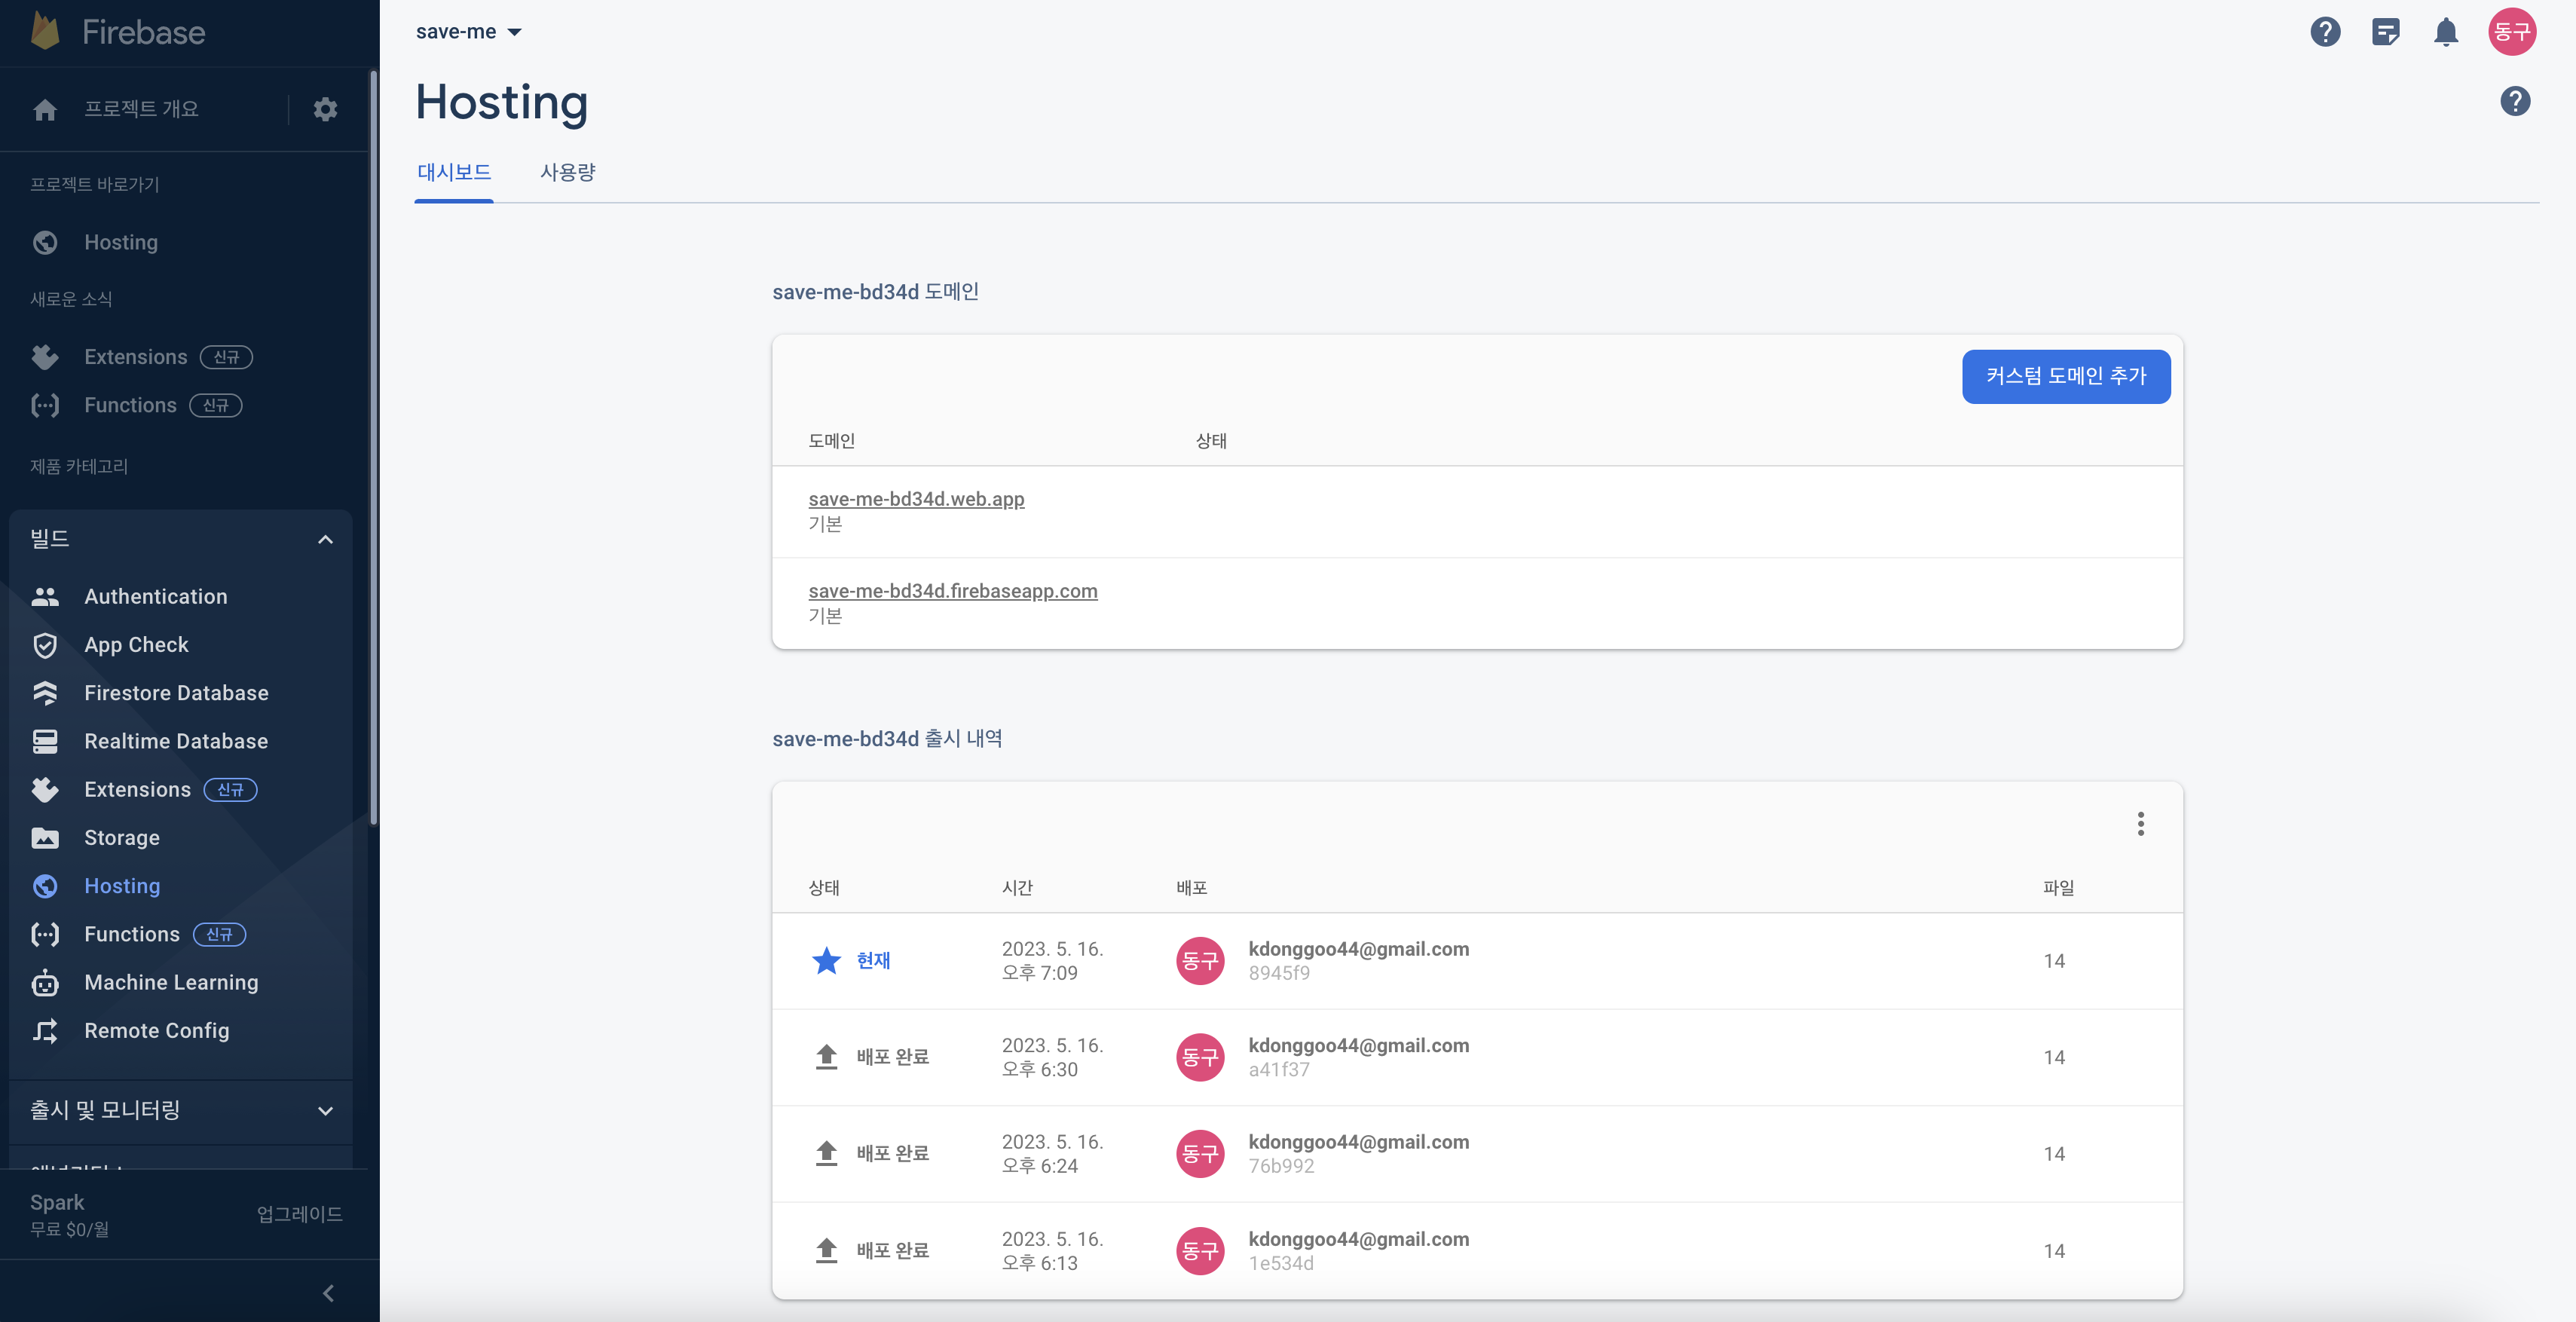Select Realtime Database in the sidebar
This screenshot has height=1322, width=2576.
click(x=176, y=741)
